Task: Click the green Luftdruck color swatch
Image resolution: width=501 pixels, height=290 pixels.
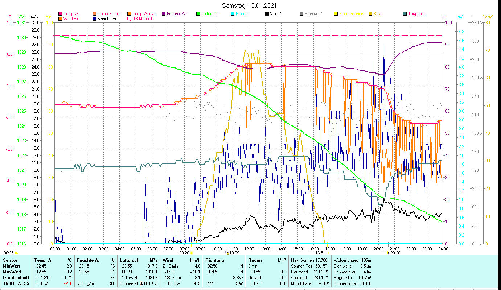Action: click(198, 14)
